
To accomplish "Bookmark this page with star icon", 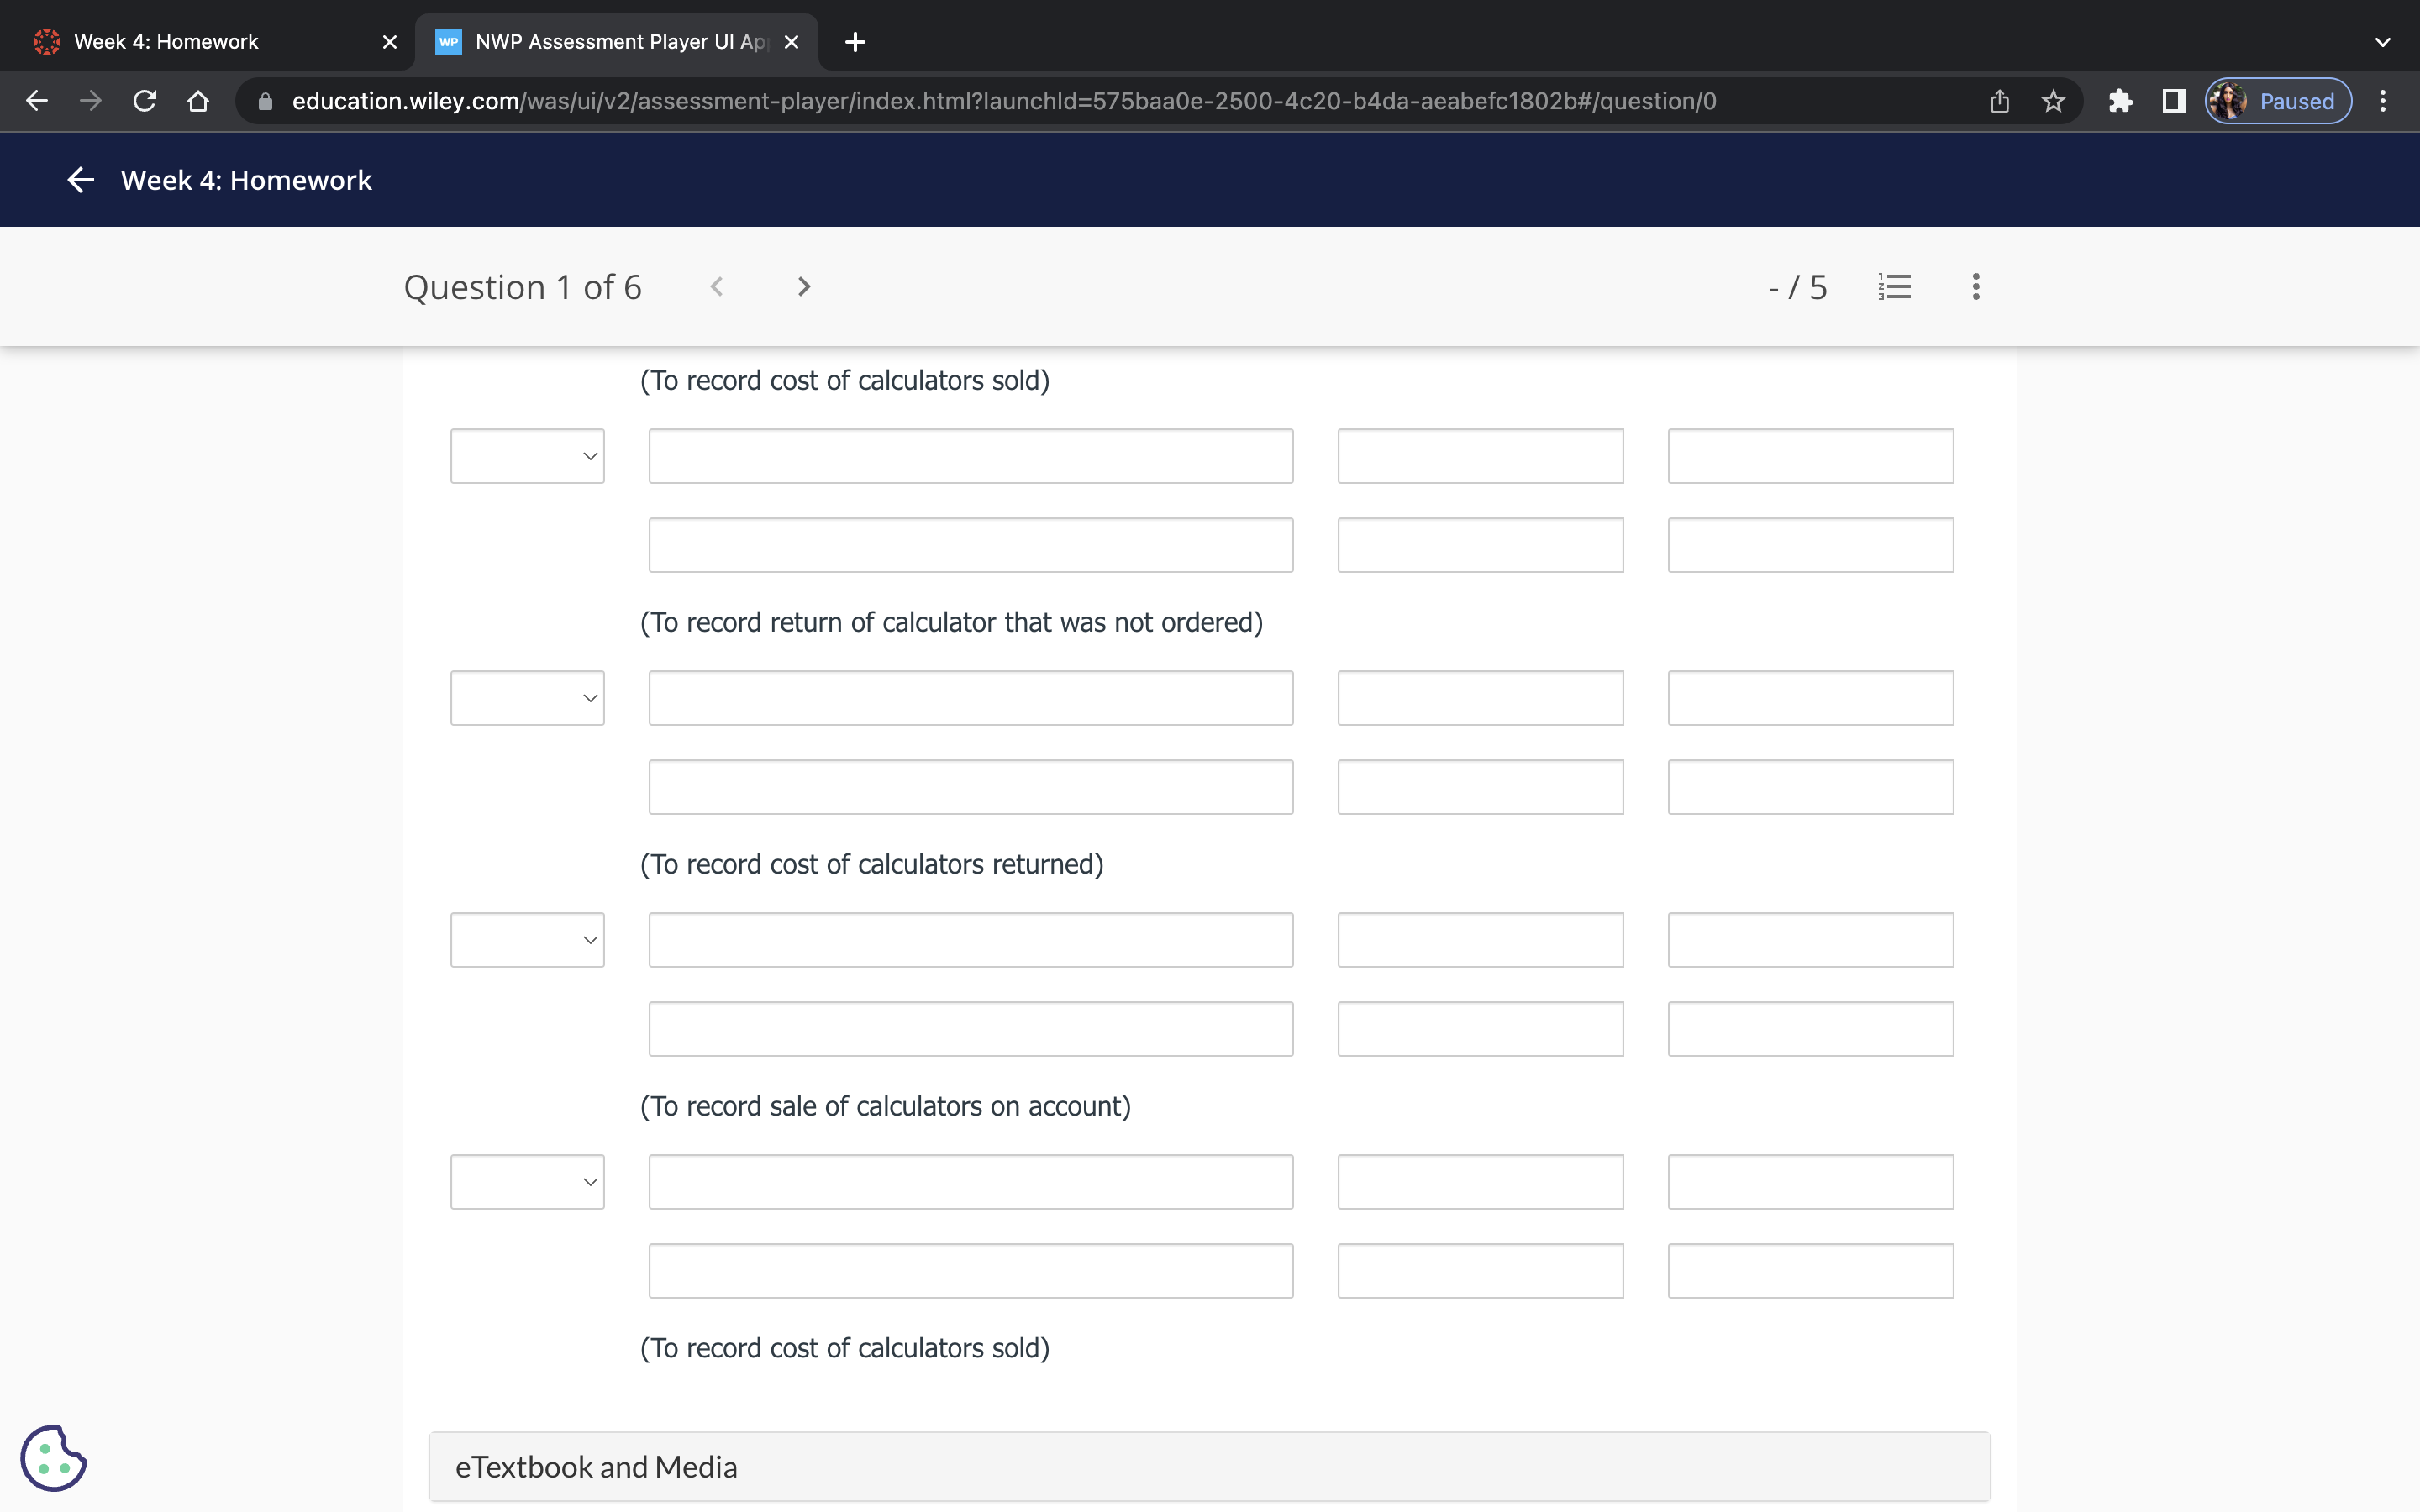I will [x=2053, y=101].
